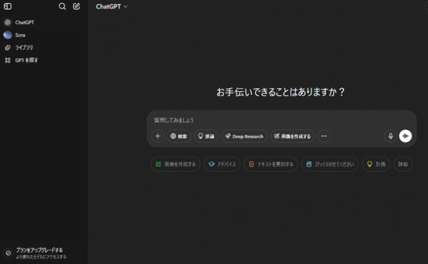
Task: Start a new chat with the pencil icon
Action: point(76,6)
